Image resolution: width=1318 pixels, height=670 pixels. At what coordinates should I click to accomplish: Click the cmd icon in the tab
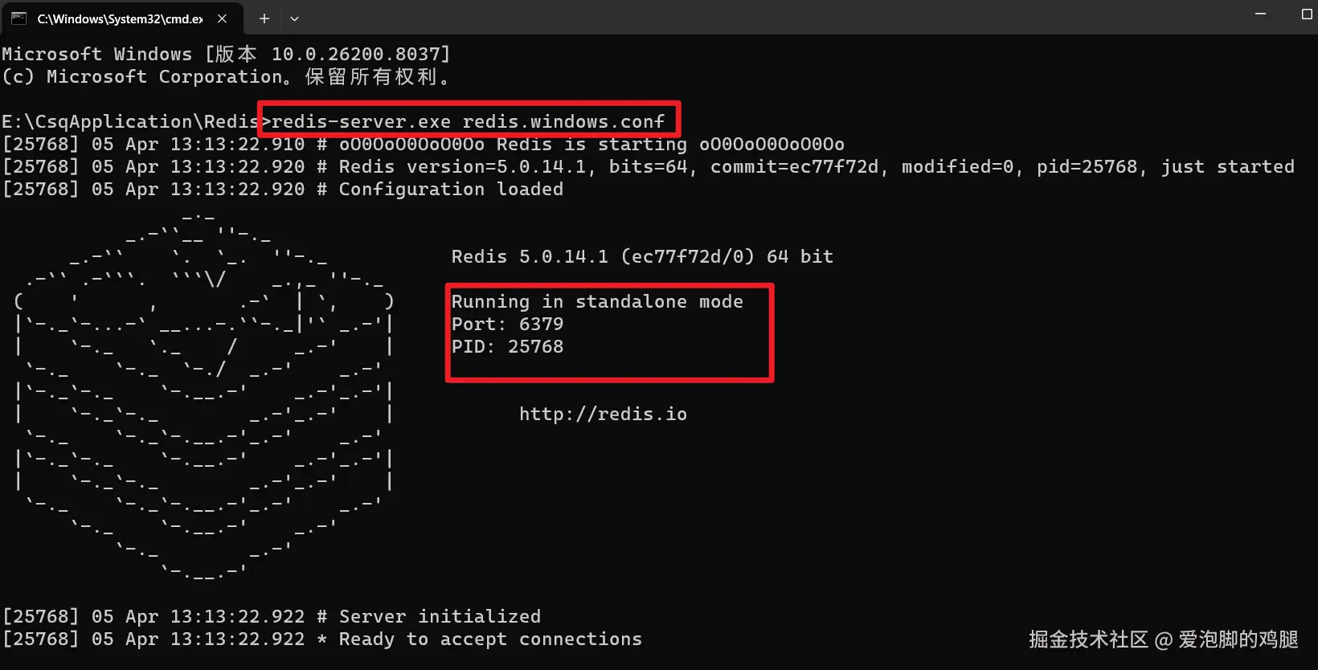tap(18, 18)
